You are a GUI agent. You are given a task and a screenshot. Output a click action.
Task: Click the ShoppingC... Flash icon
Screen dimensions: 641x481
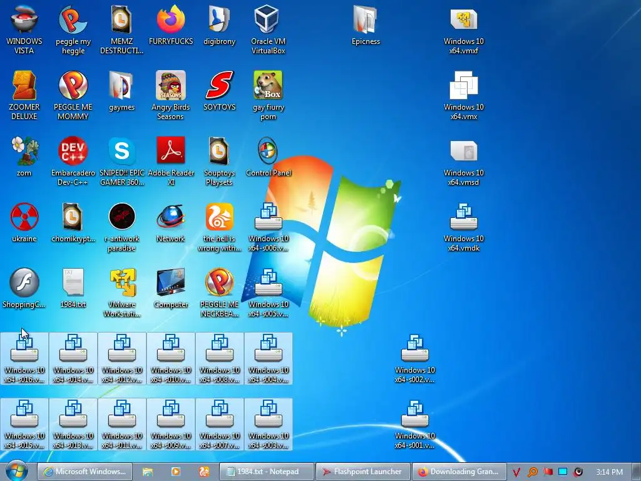24,289
